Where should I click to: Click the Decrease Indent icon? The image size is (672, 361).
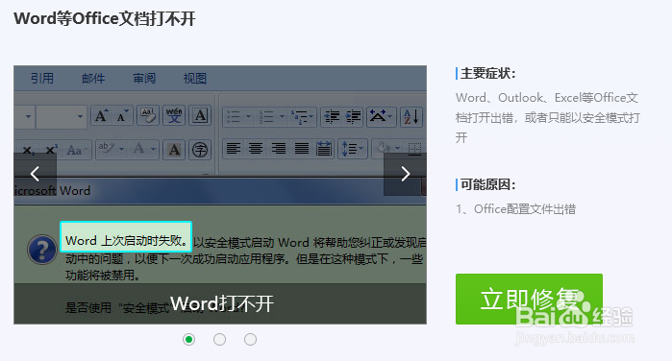click(x=332, y=116)
